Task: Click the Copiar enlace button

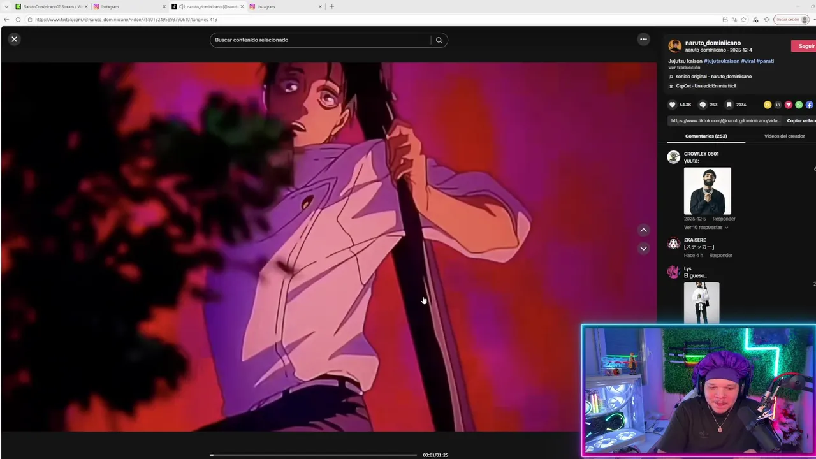Action: pyautogui.click(x=801, y=120)
